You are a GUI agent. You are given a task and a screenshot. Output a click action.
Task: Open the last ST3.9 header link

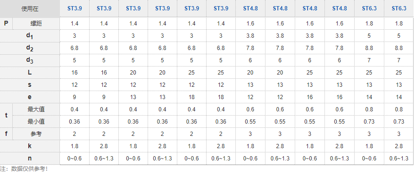[x=221, y=8]
